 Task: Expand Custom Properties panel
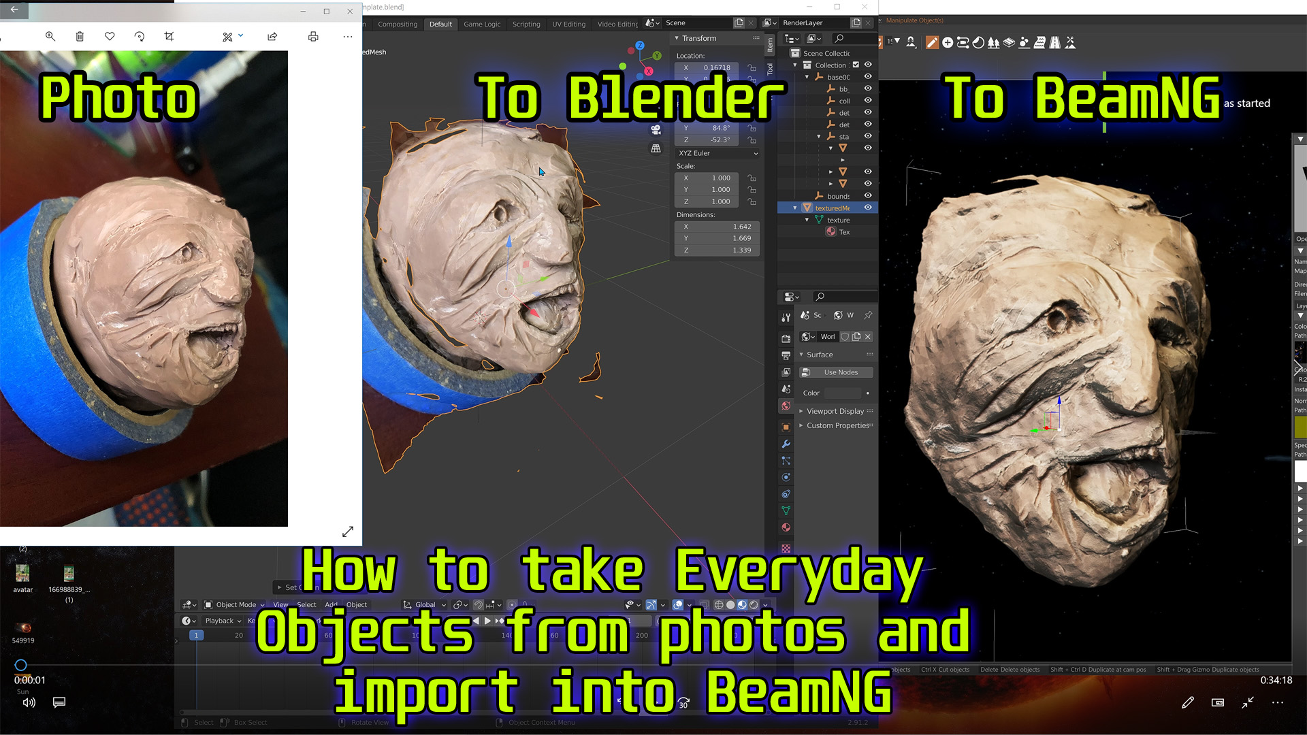point(837,425)
